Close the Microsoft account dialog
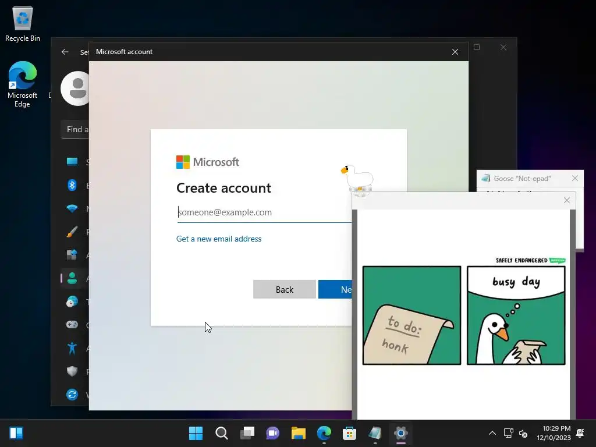This screenshot has height=447, width=596. click(455, 52)
